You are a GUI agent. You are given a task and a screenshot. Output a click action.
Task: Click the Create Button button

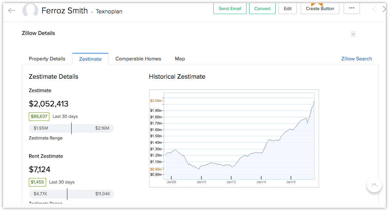click(320, 8)
